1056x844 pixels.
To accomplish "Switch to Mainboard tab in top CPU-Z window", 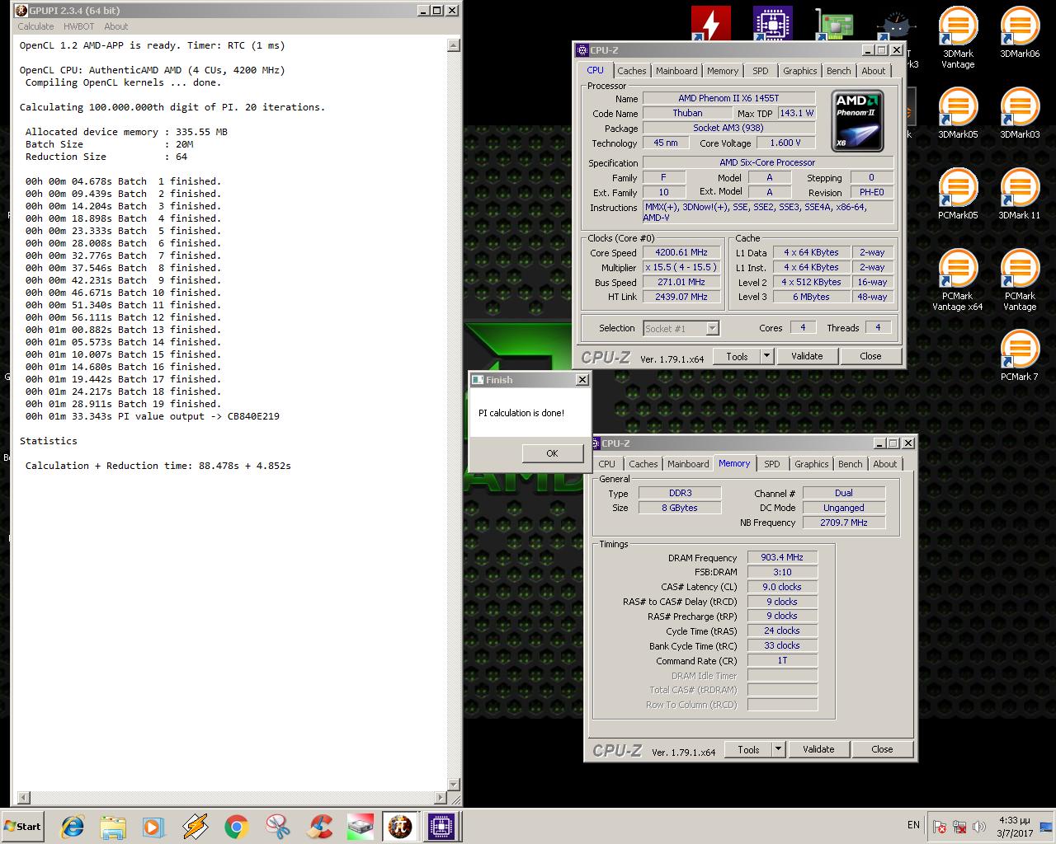I will [x=676, y=71].
